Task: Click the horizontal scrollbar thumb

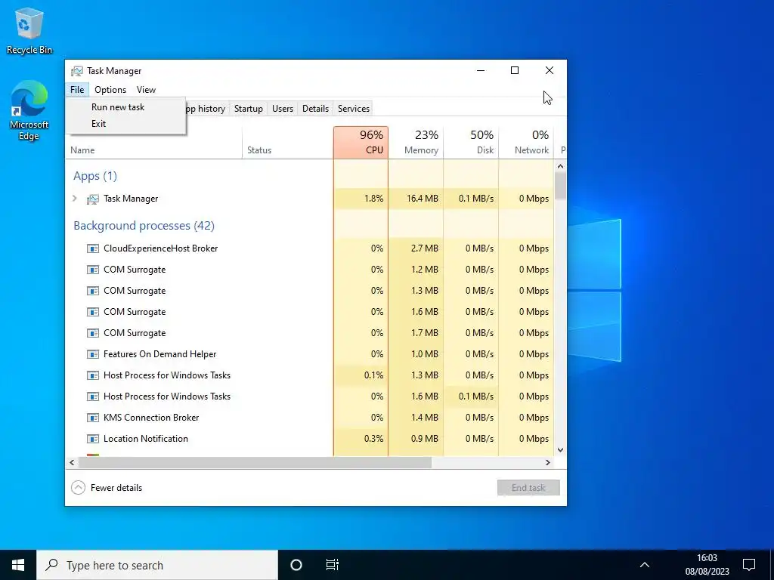Action: 255,463
